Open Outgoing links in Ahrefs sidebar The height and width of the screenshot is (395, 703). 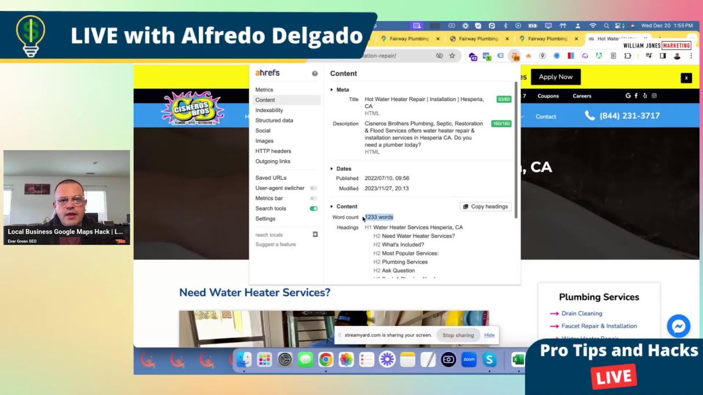[272, 161]
